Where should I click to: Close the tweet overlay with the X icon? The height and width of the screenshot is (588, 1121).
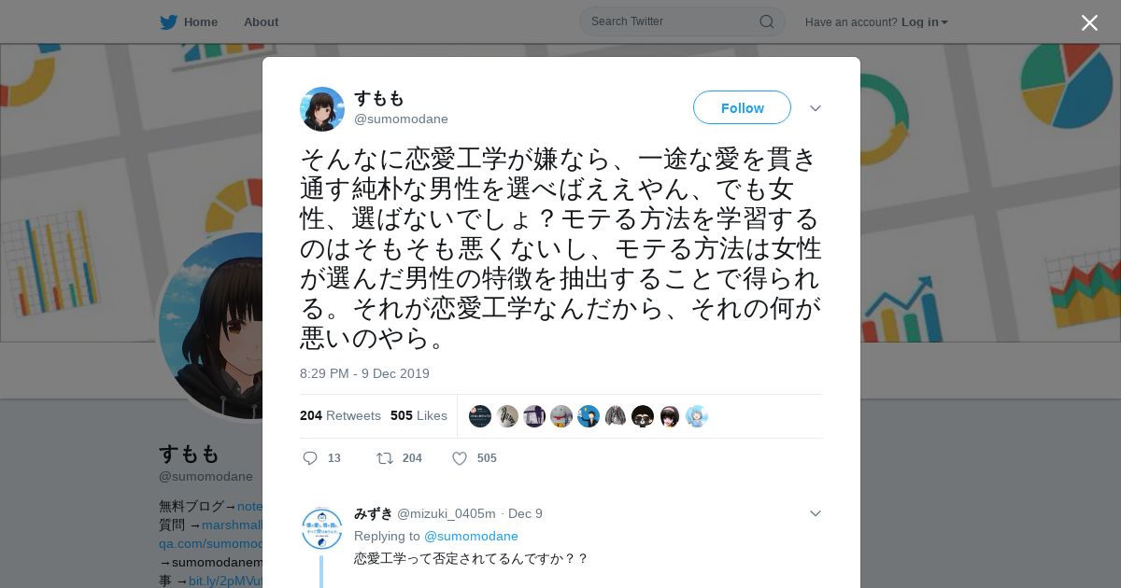[x=1089, y=22]
